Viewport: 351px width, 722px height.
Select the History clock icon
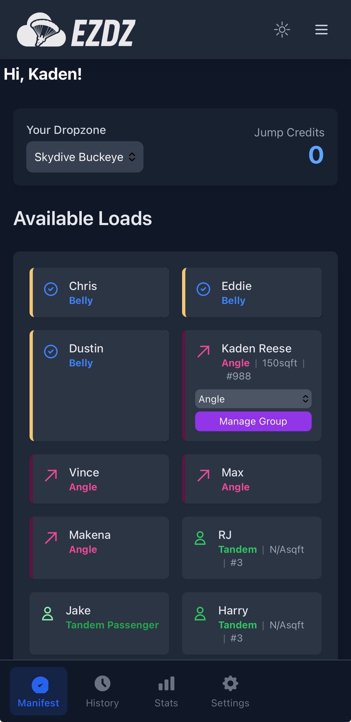[102, 684]
